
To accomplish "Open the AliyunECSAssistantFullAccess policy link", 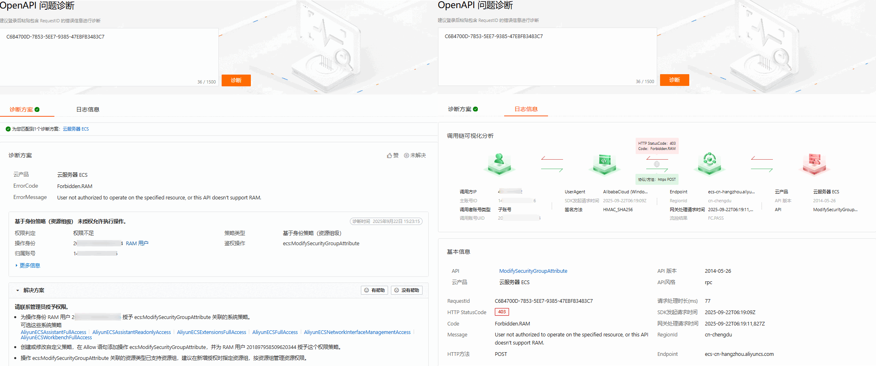I will (x=54, y=332).
